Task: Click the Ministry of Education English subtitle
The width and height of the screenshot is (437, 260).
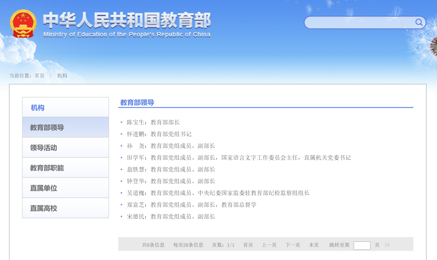Action: pos(127,34)
